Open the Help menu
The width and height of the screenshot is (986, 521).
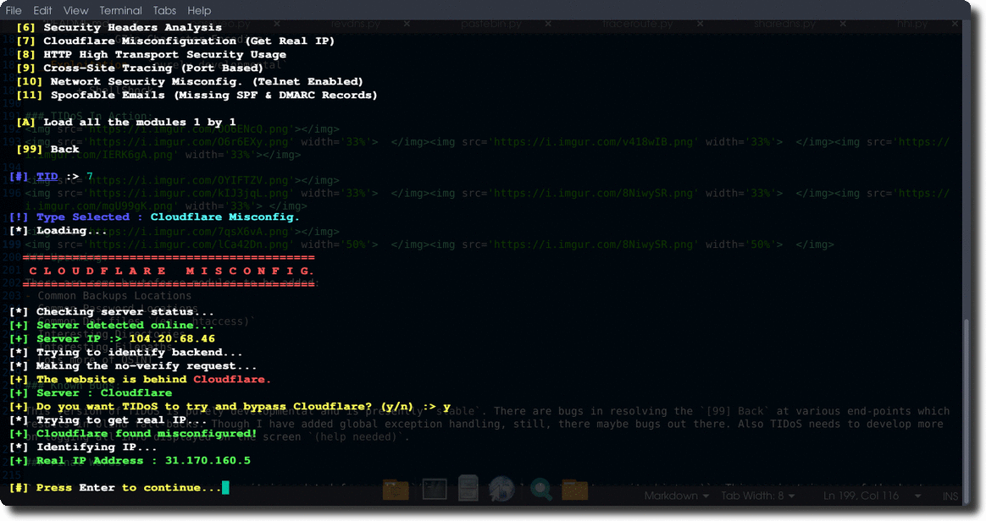[x=199, y=10]
